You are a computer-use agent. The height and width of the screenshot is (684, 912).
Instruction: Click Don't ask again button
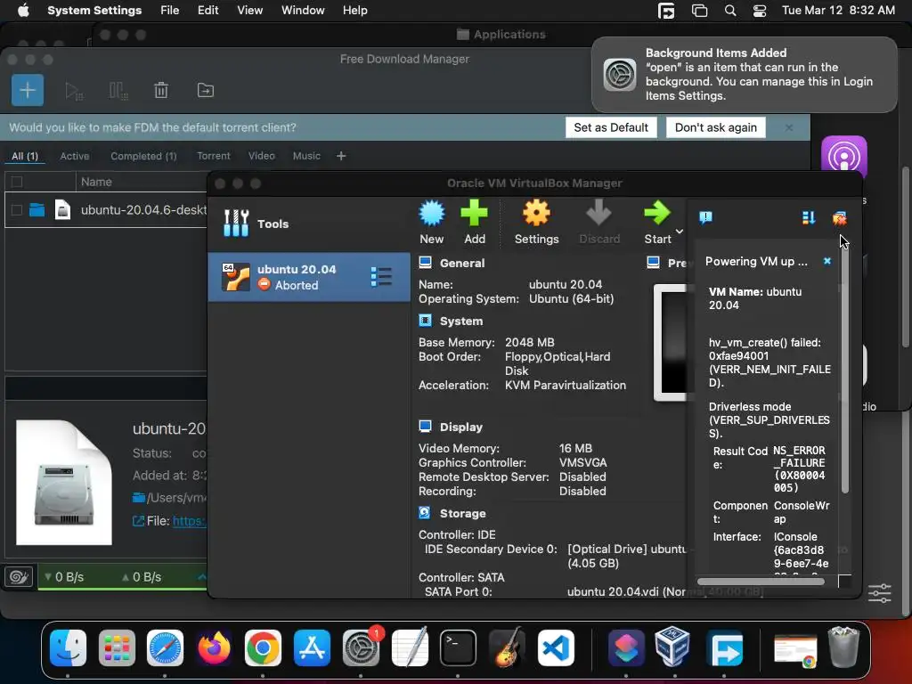715,127
